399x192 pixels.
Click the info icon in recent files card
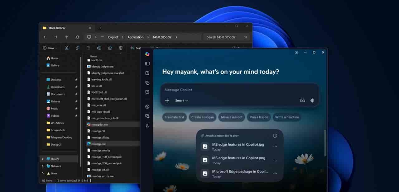tap(275, 136)
